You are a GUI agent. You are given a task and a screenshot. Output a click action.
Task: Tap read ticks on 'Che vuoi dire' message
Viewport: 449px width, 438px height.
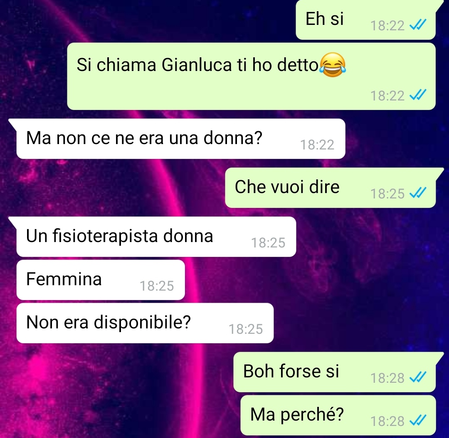tap(418, 193)
